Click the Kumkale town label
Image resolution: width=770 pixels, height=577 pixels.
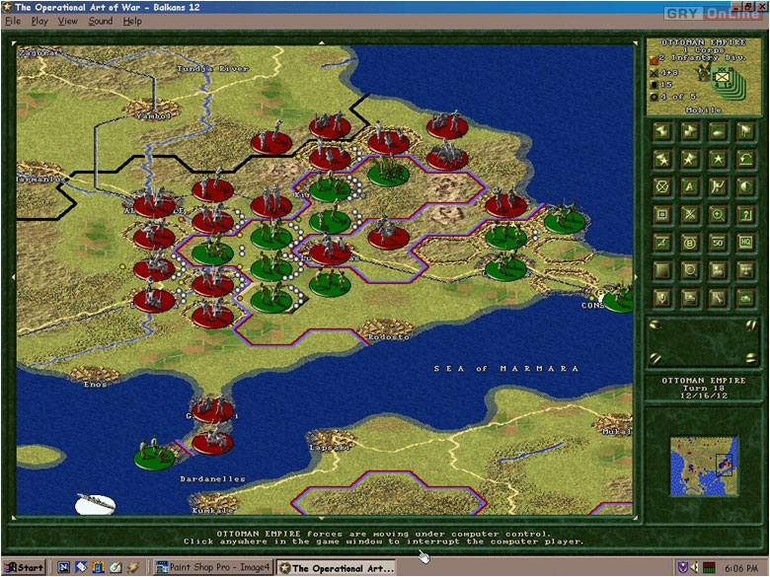coord(212,510)
